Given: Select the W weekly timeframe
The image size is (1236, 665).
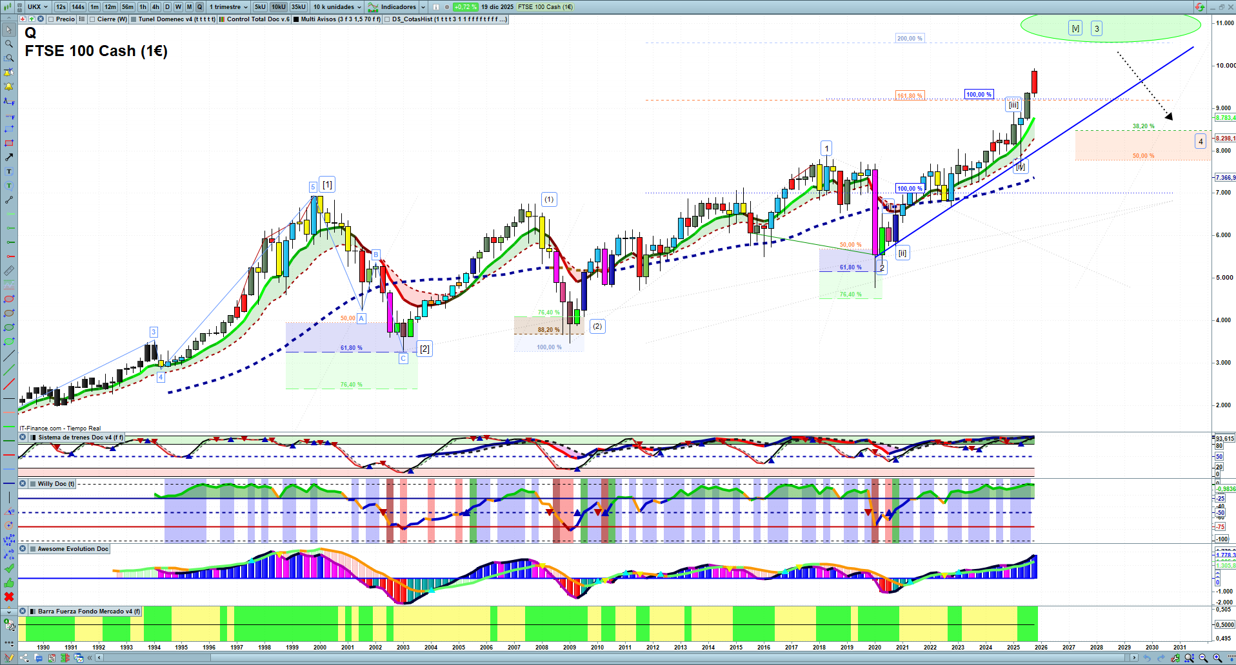Looking at the screenshot, I should click(x=179, y=7).
